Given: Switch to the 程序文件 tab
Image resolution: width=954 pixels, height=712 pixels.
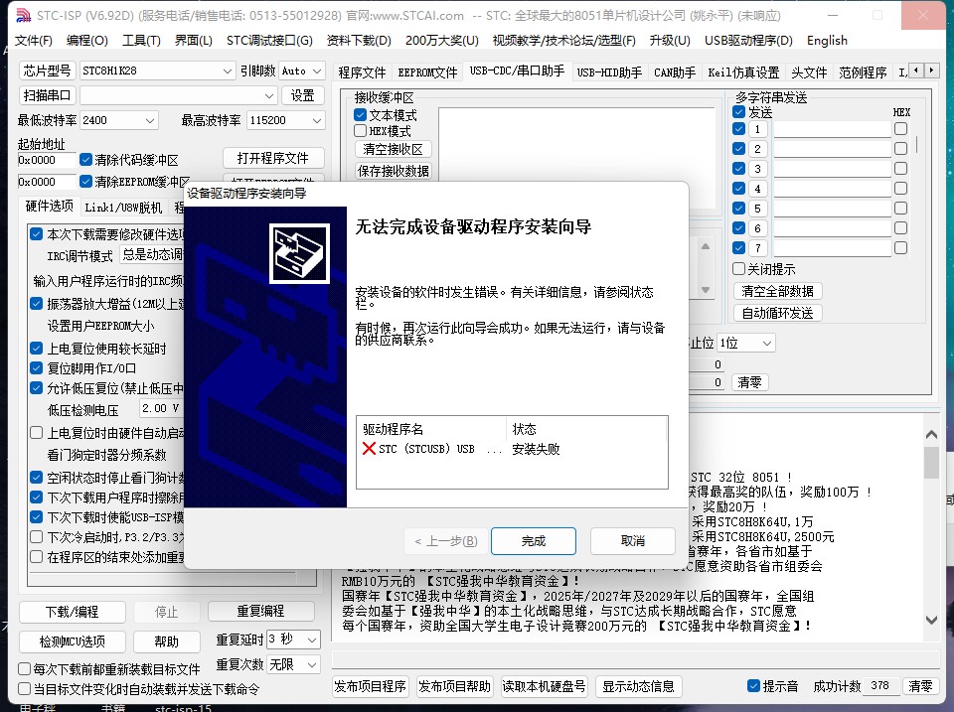Looking at the screenshot, I should (x=362, y=72).
